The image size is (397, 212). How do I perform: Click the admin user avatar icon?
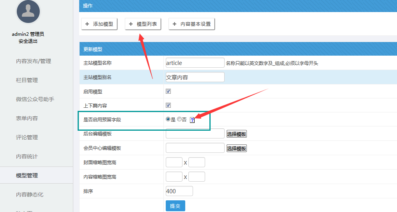point(28,12)
